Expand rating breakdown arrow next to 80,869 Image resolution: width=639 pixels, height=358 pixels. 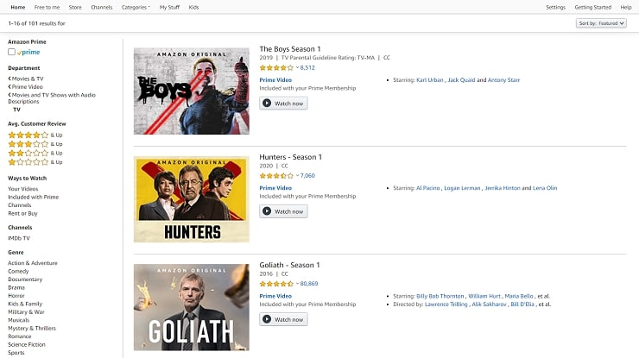tap(298, 284)
